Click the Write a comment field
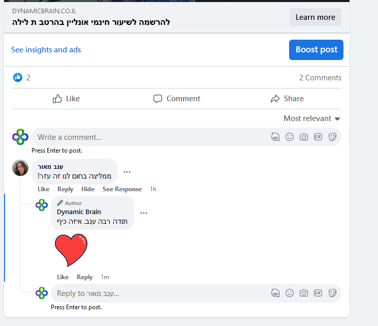 point(147,137)
